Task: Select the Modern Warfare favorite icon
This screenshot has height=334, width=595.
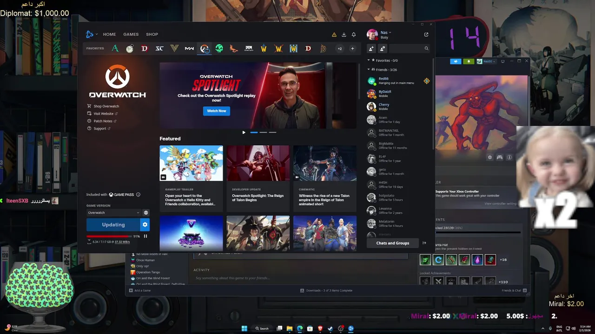Action: 189,48
